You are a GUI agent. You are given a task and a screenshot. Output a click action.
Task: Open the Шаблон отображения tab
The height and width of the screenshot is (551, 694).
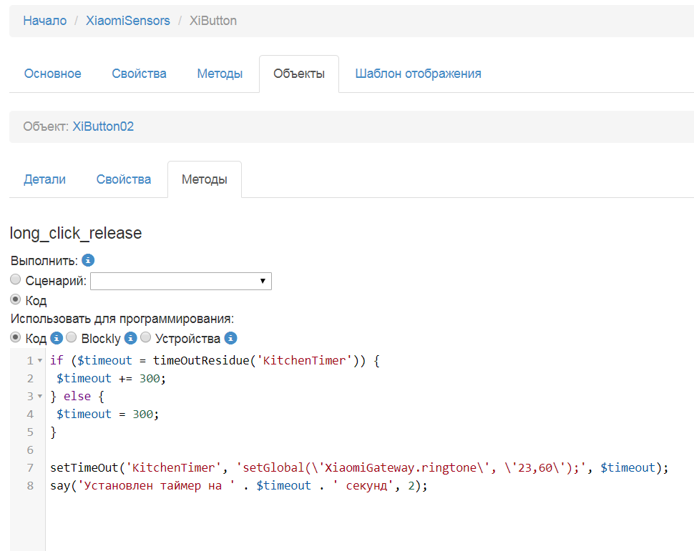(418, 74)
